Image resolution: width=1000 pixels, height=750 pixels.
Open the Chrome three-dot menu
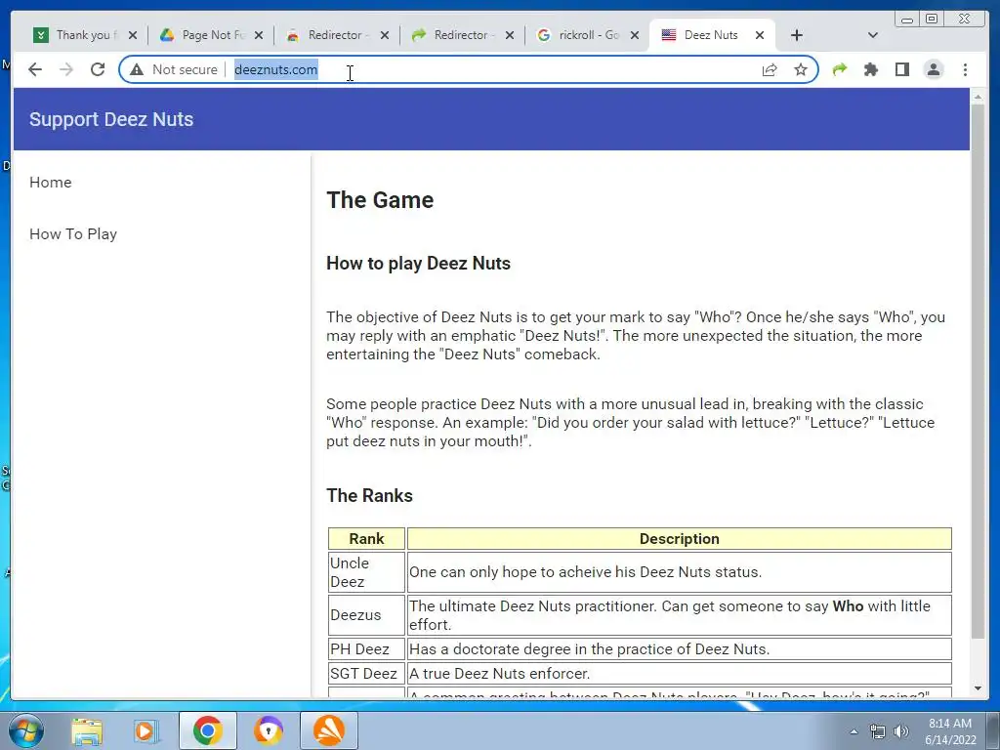pyautogui.click(x=965, y=69)
